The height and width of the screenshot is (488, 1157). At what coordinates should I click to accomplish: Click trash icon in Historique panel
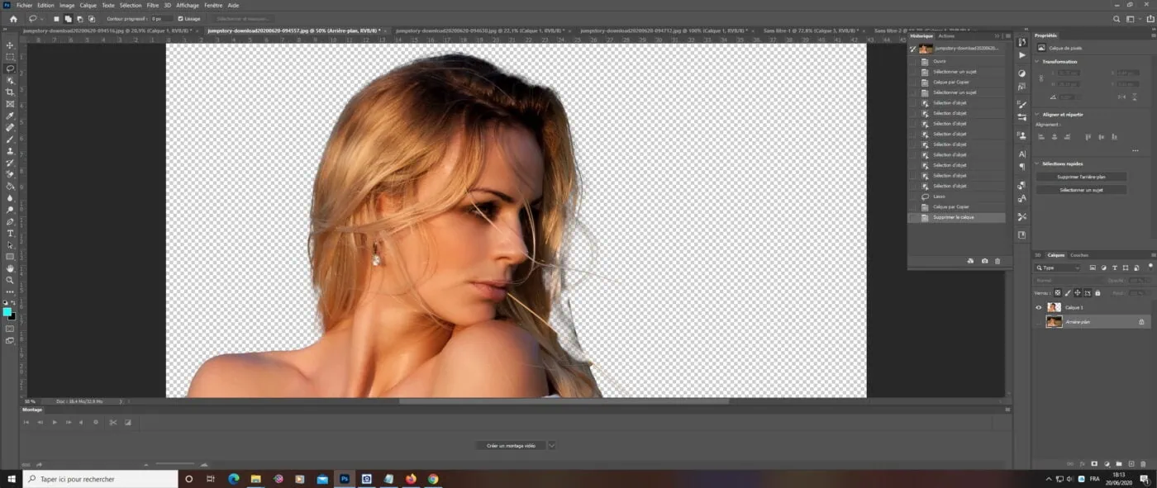(997, 261)
